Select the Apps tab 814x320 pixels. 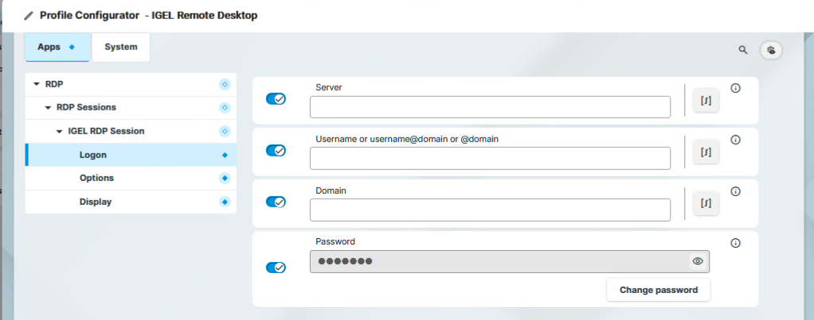[x=57, y=47]
